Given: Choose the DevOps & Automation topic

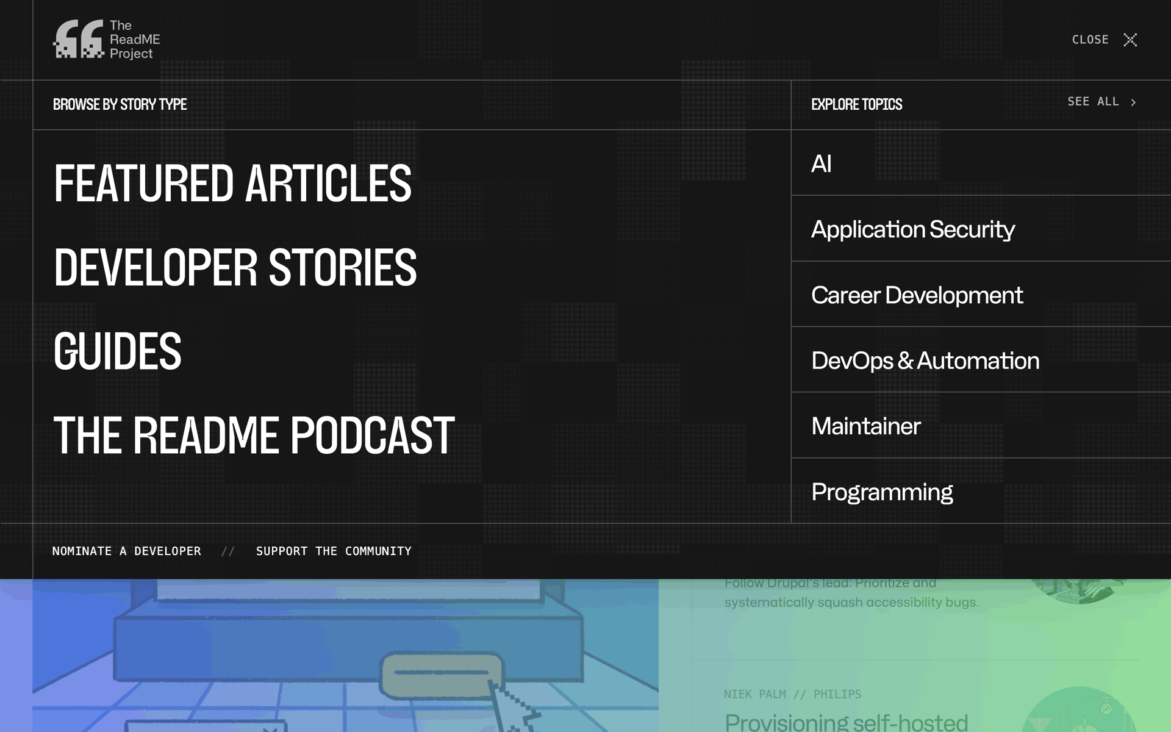Looking at the screenshot, I should coord(925,361).
